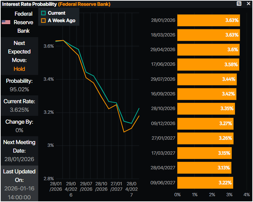Click the Hold expected move value
Viewport: 253px width, 202px height.
click(x=19, y=69)
